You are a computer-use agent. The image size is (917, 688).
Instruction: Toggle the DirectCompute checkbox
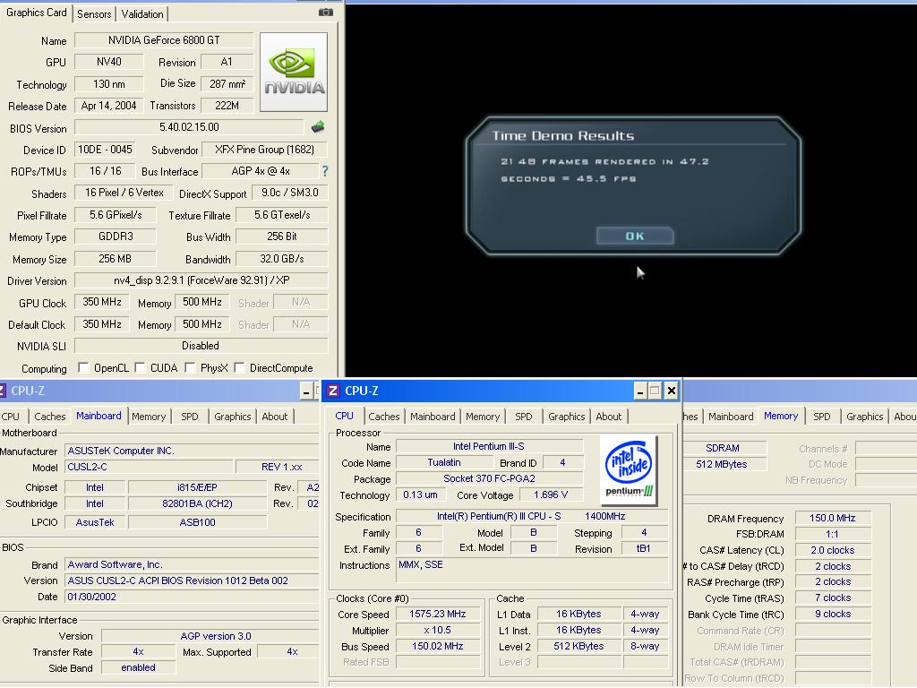(238, 367)
